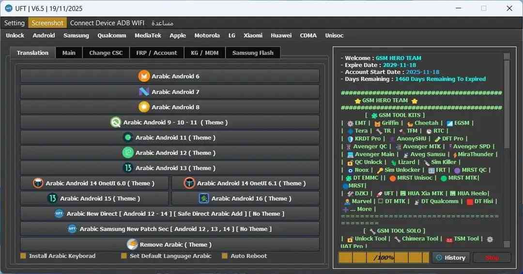Switch to the Change CSC tab
523x274 pixels.
click(106, 53)
